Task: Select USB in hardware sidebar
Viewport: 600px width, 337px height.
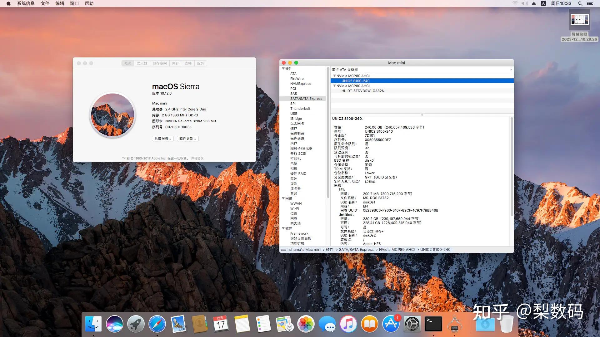Action: [x=294, y=114]
